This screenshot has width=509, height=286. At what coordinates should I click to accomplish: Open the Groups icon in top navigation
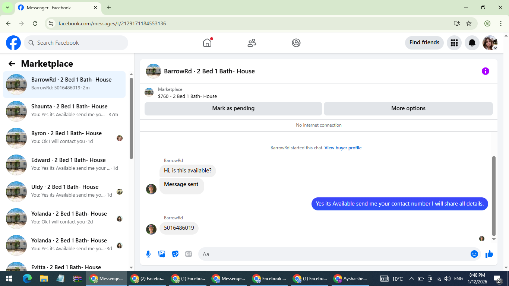click(x=296, y=43)
